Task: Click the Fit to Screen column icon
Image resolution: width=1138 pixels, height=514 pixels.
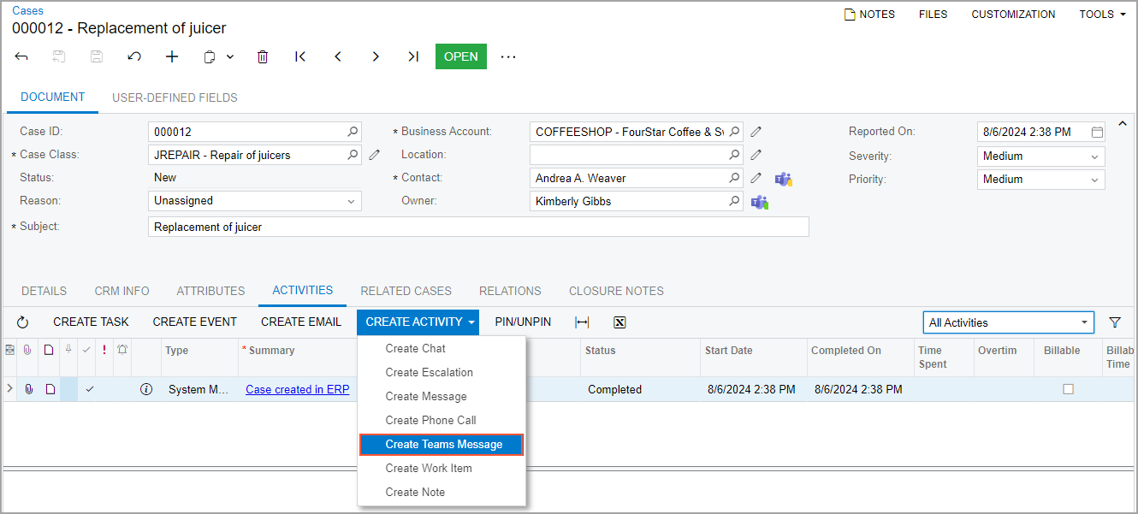Action: point(582,322)
